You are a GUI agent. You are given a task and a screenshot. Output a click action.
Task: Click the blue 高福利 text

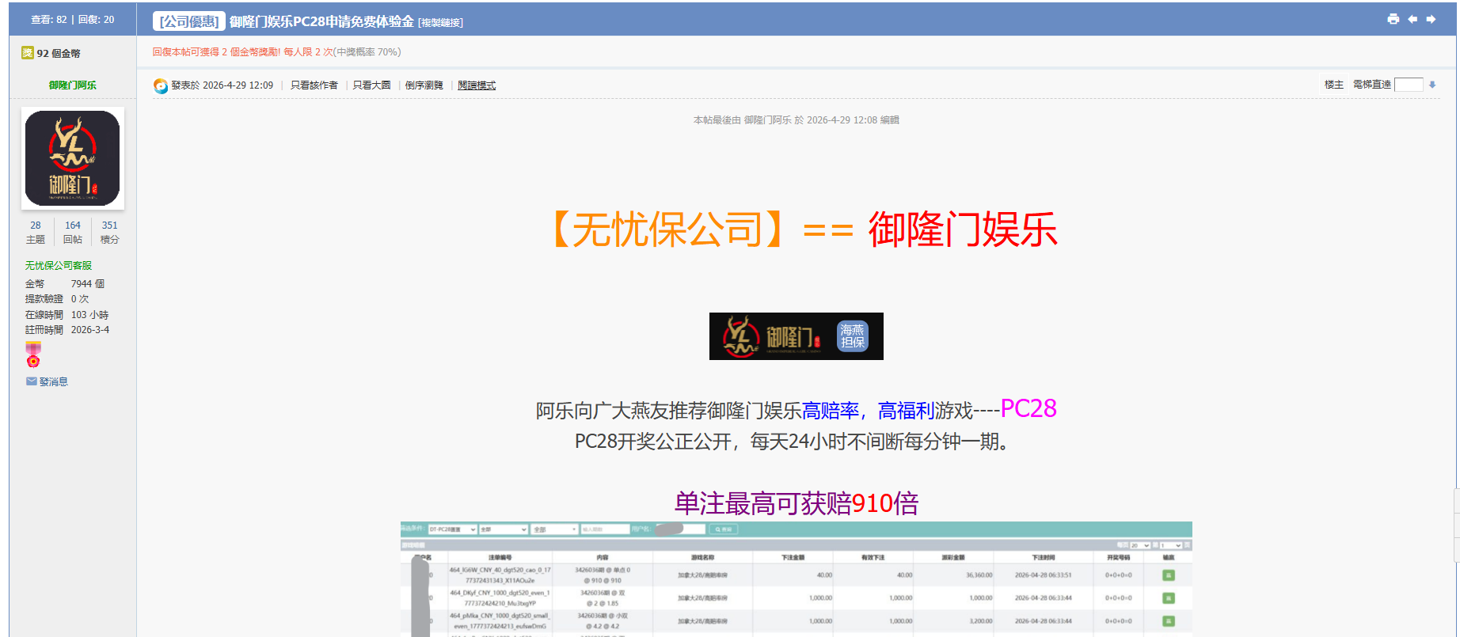click(x=907, y=411)
